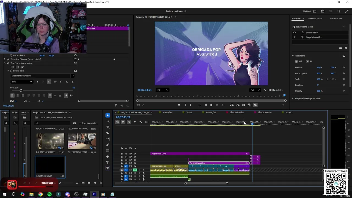Screen dimensions: 352x198
Task: Select the Pen tool in tools panel
Action: coord(108,145)
